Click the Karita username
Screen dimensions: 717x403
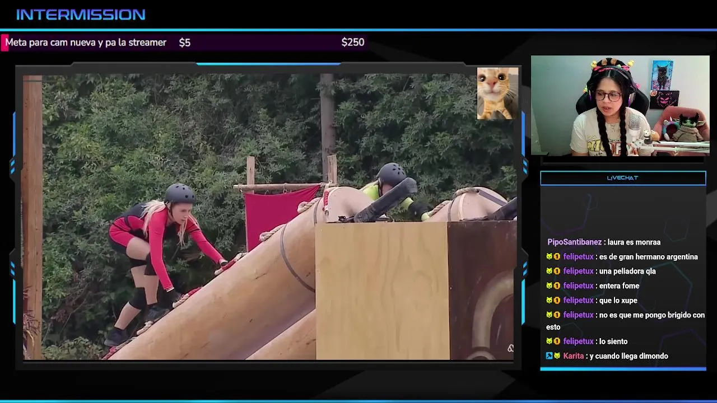pos(574,356)
